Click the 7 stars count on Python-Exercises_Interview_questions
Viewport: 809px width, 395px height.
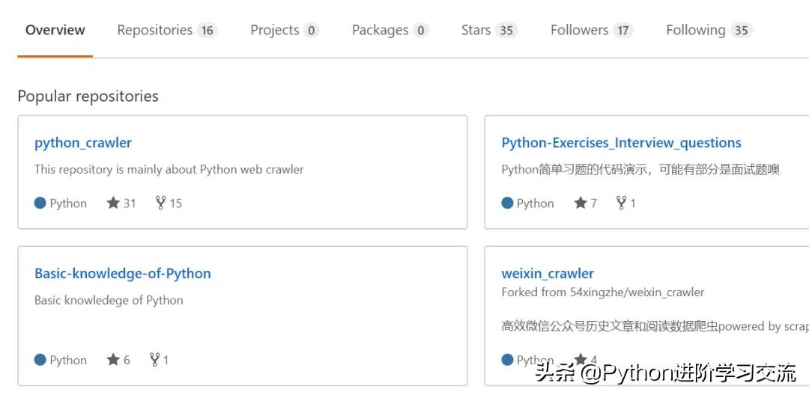pyautogui.click(x=593, y=203)
